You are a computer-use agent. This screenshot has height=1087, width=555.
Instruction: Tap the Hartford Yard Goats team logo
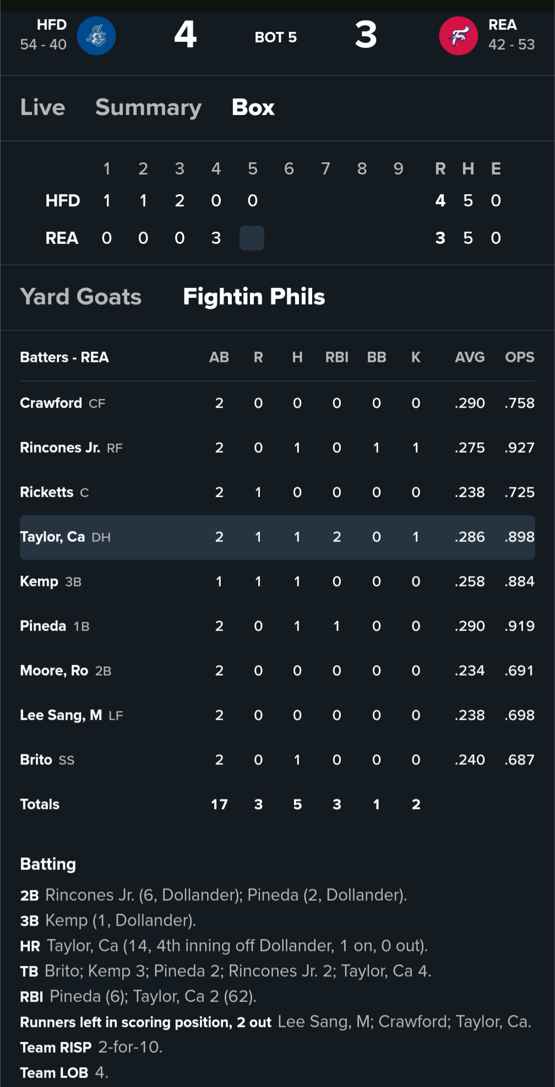tap(96, 36)
